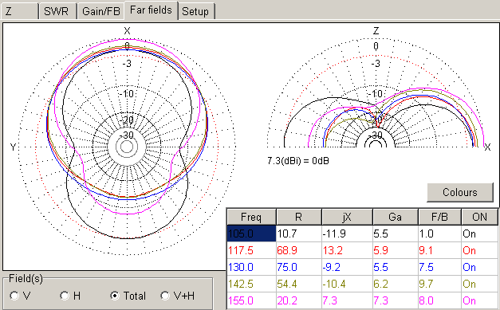Select the 142.5 frequency cell
The height and width of the screenshot is (310, 500).
point(251,284)
